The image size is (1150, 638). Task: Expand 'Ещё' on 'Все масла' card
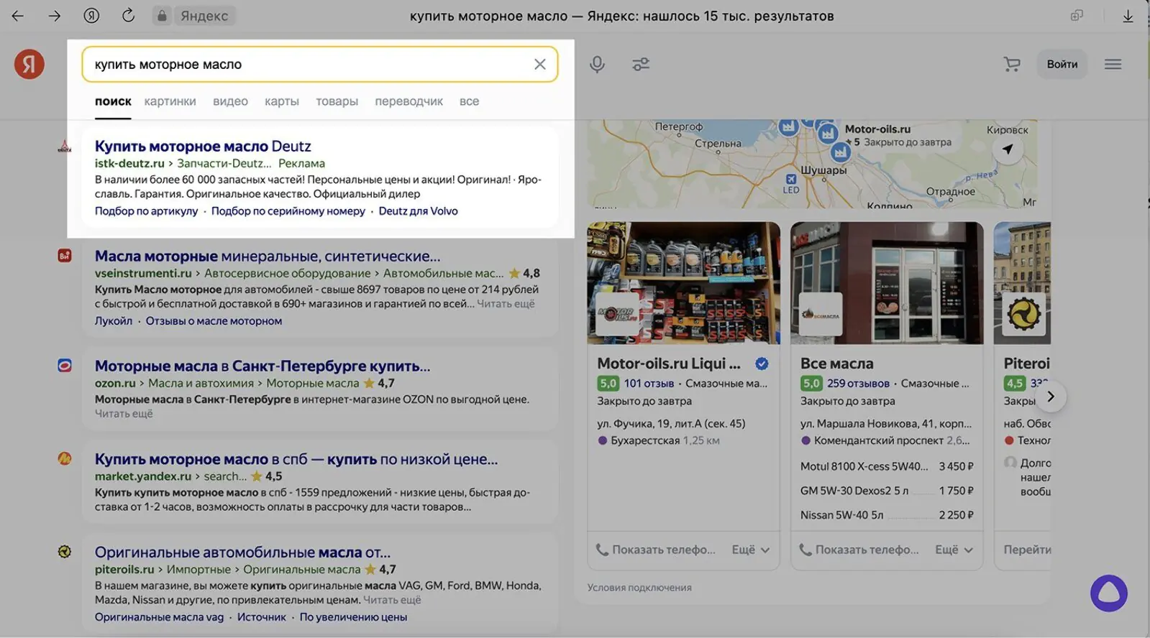954,550
